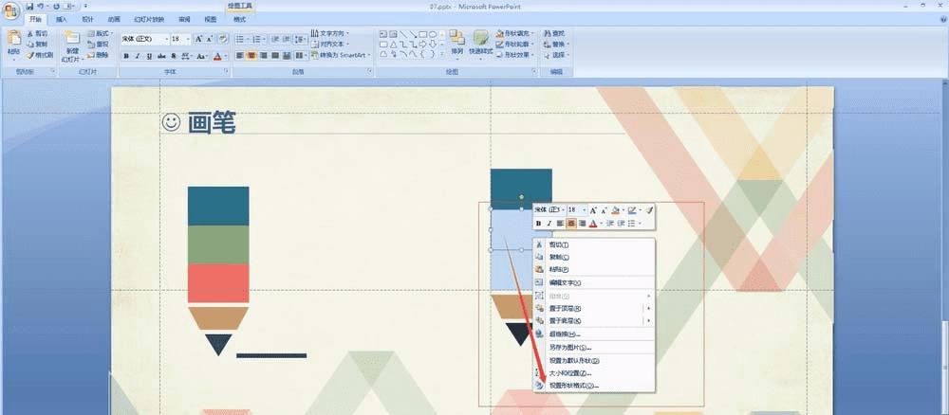The image size is (949, 415).
Task: Toggle text shadow in the ribbon
Action: pos(174,56)
